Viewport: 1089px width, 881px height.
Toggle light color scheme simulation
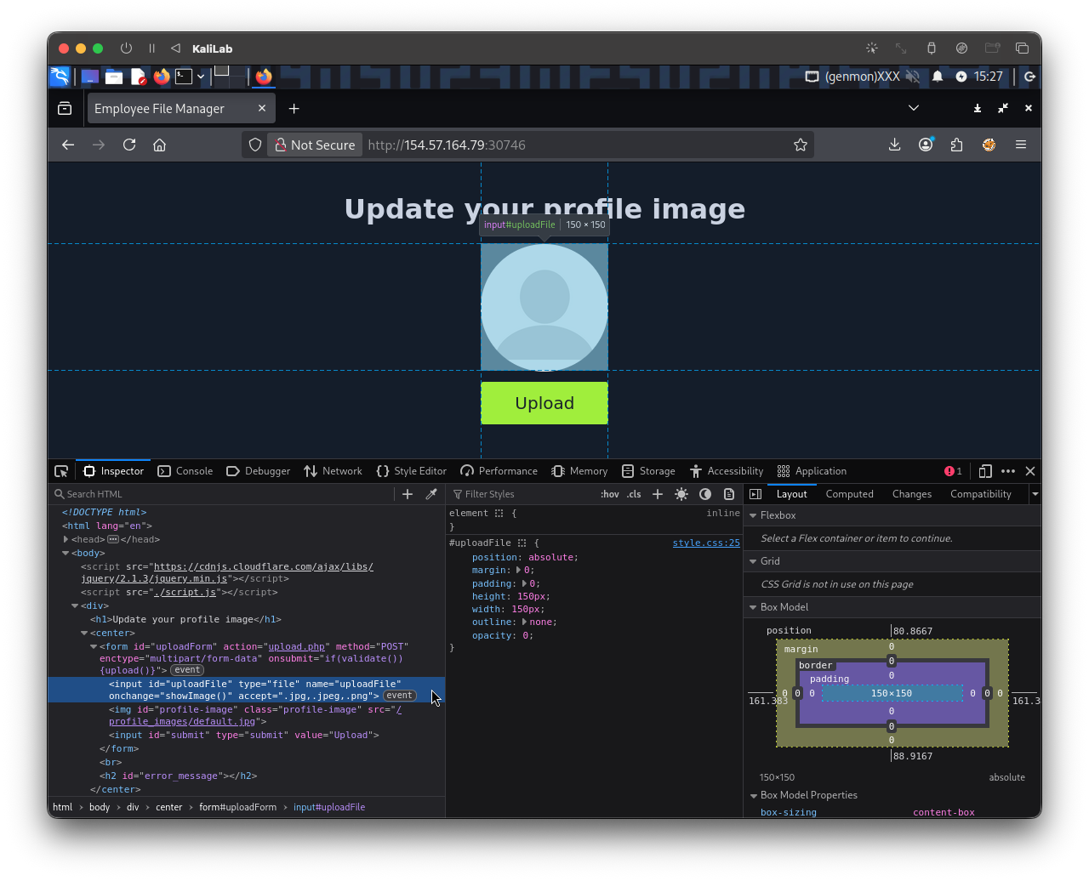tap(681, 493)
